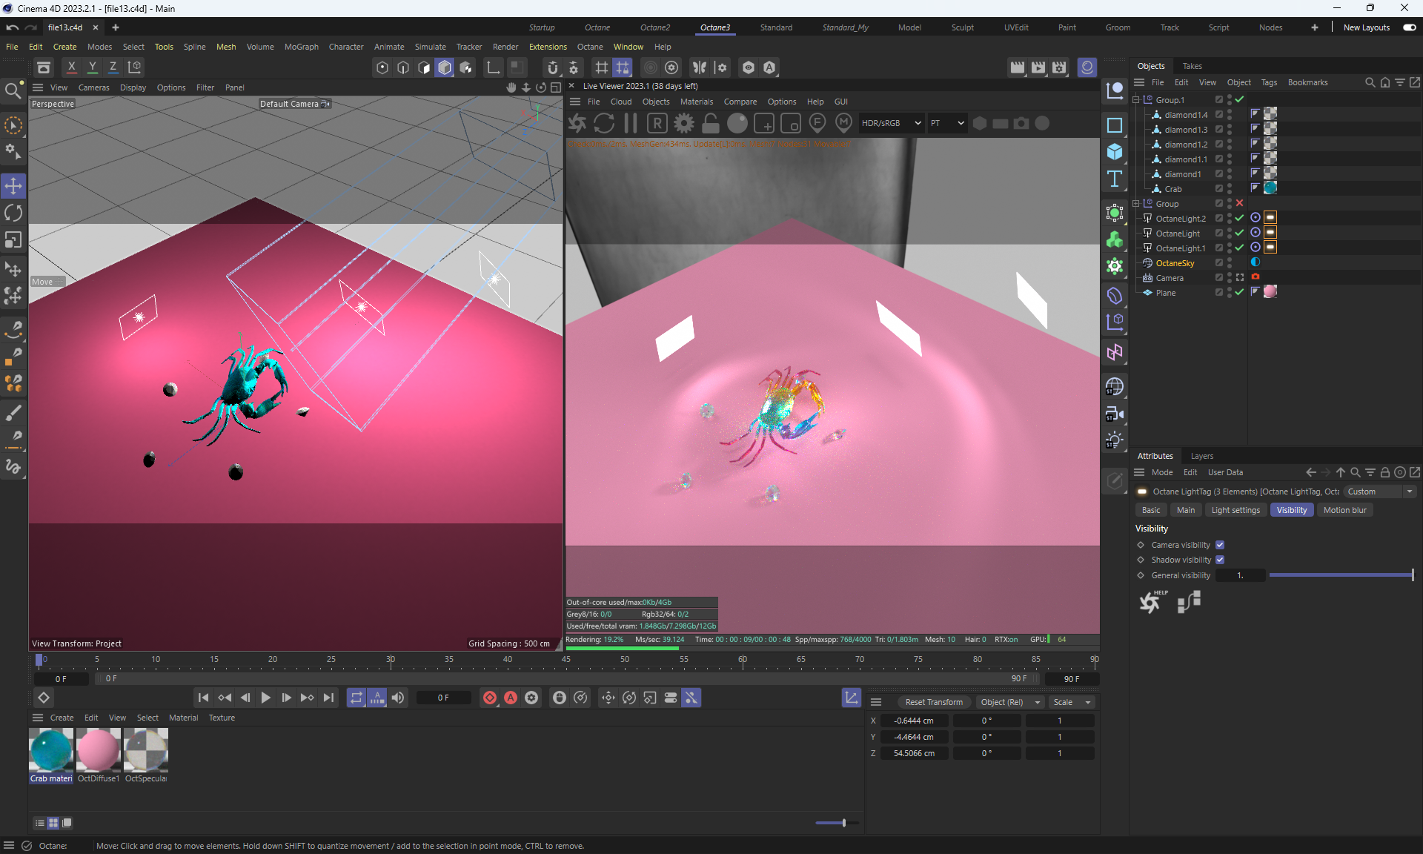Open Octane settings gear in Live Viewer
1423x854 pixels.
[684, 123]
